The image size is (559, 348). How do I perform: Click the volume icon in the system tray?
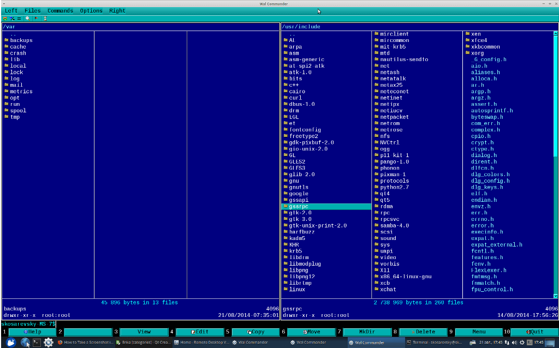(514, 343)
